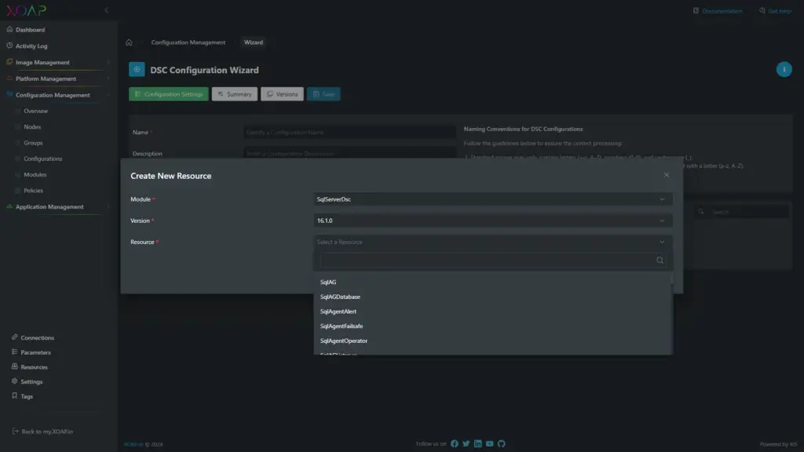The width and height of the screenshot is (804, 452).
Task: Expand the Application Management chevron
Action: [x=108, y=207]
